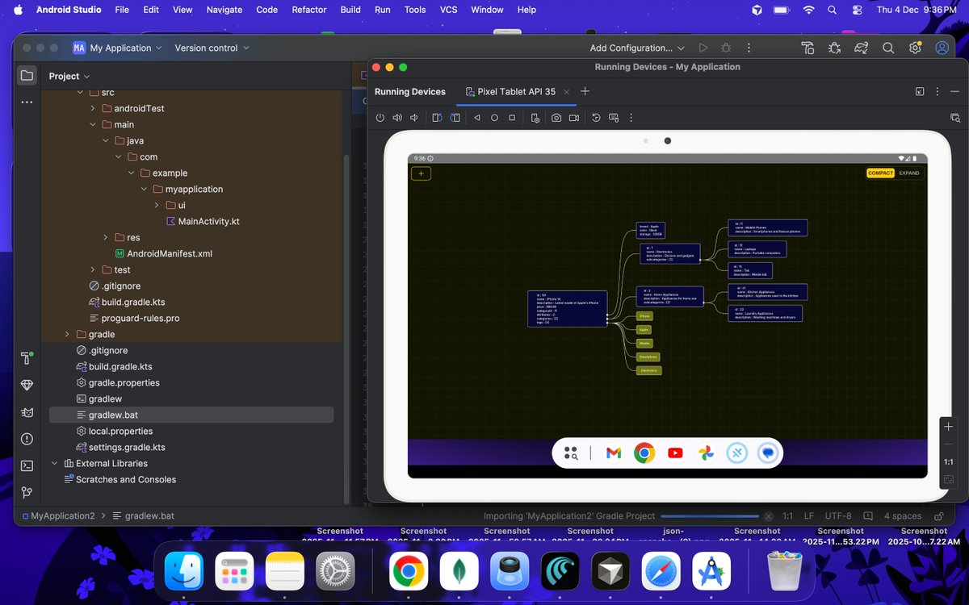
Task: Select COMPACT view mode in emulator app
Action: [880, 173]
